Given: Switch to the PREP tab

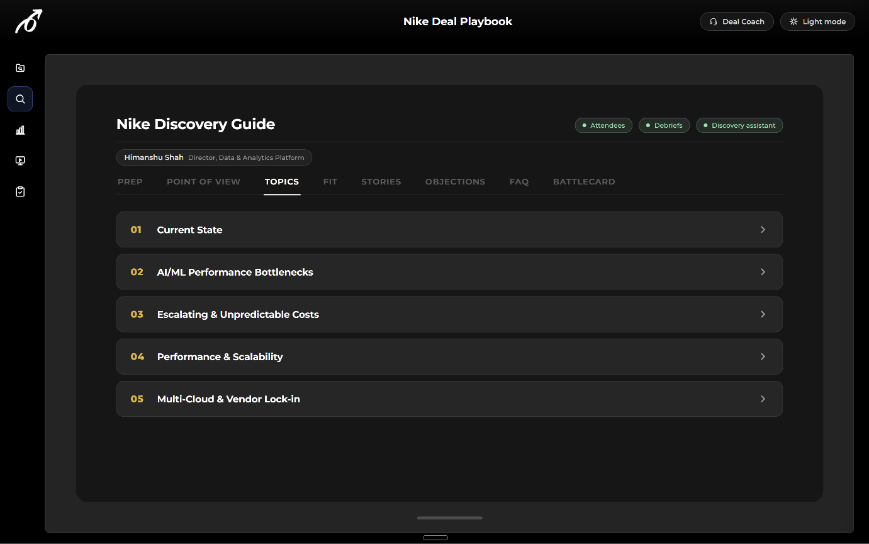Looking at the screenshot, I should click(130, 181).
